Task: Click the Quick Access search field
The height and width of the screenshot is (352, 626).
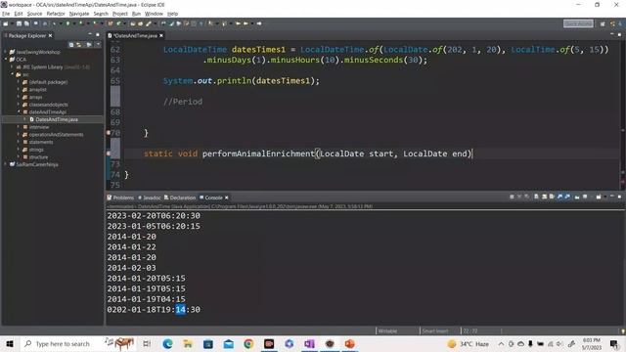Action: pos(578,23)
